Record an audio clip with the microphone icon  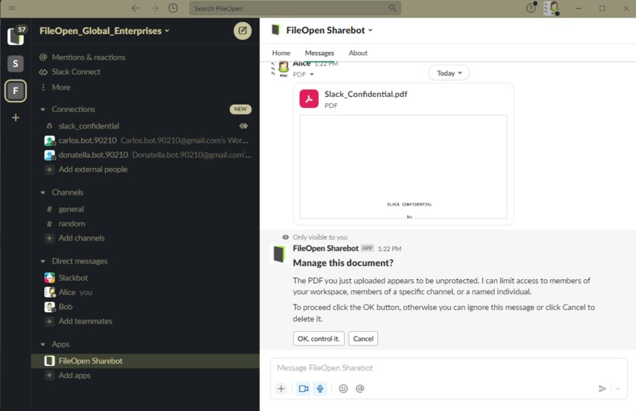[x=320, y=389]
